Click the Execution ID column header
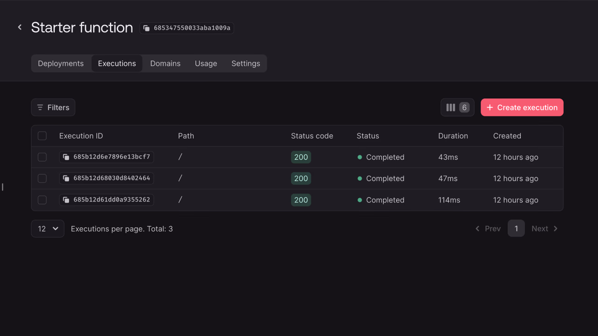Screen dimensions: 598x336 tap(81, 136)
